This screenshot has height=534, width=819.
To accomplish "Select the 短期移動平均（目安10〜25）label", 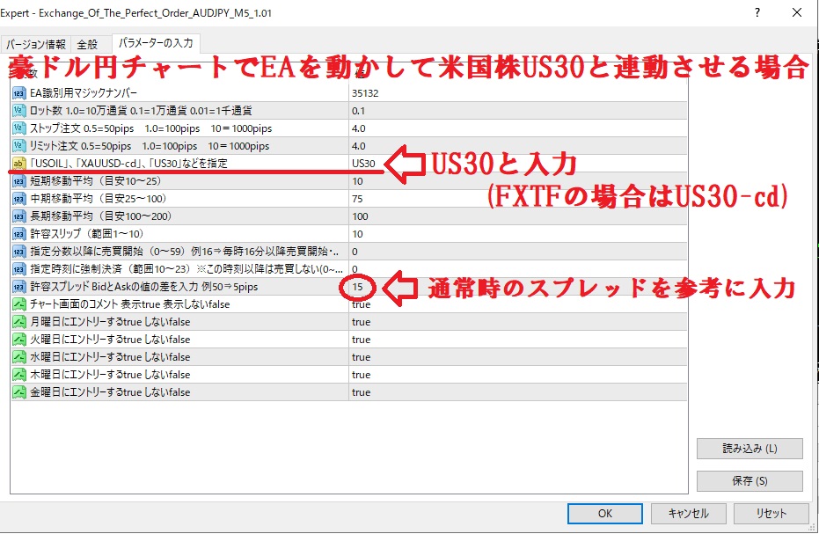I will 96,181.
